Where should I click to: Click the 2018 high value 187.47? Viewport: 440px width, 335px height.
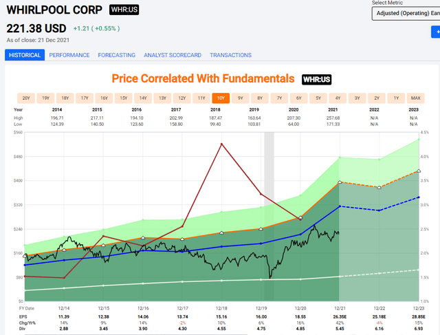click(x=215, y=118)
